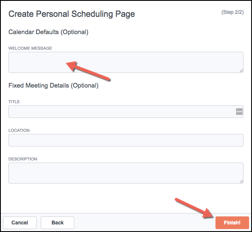Click the red arrow pointing at Finish
Viewport: 252px width, 232px height.
point(195,208)
